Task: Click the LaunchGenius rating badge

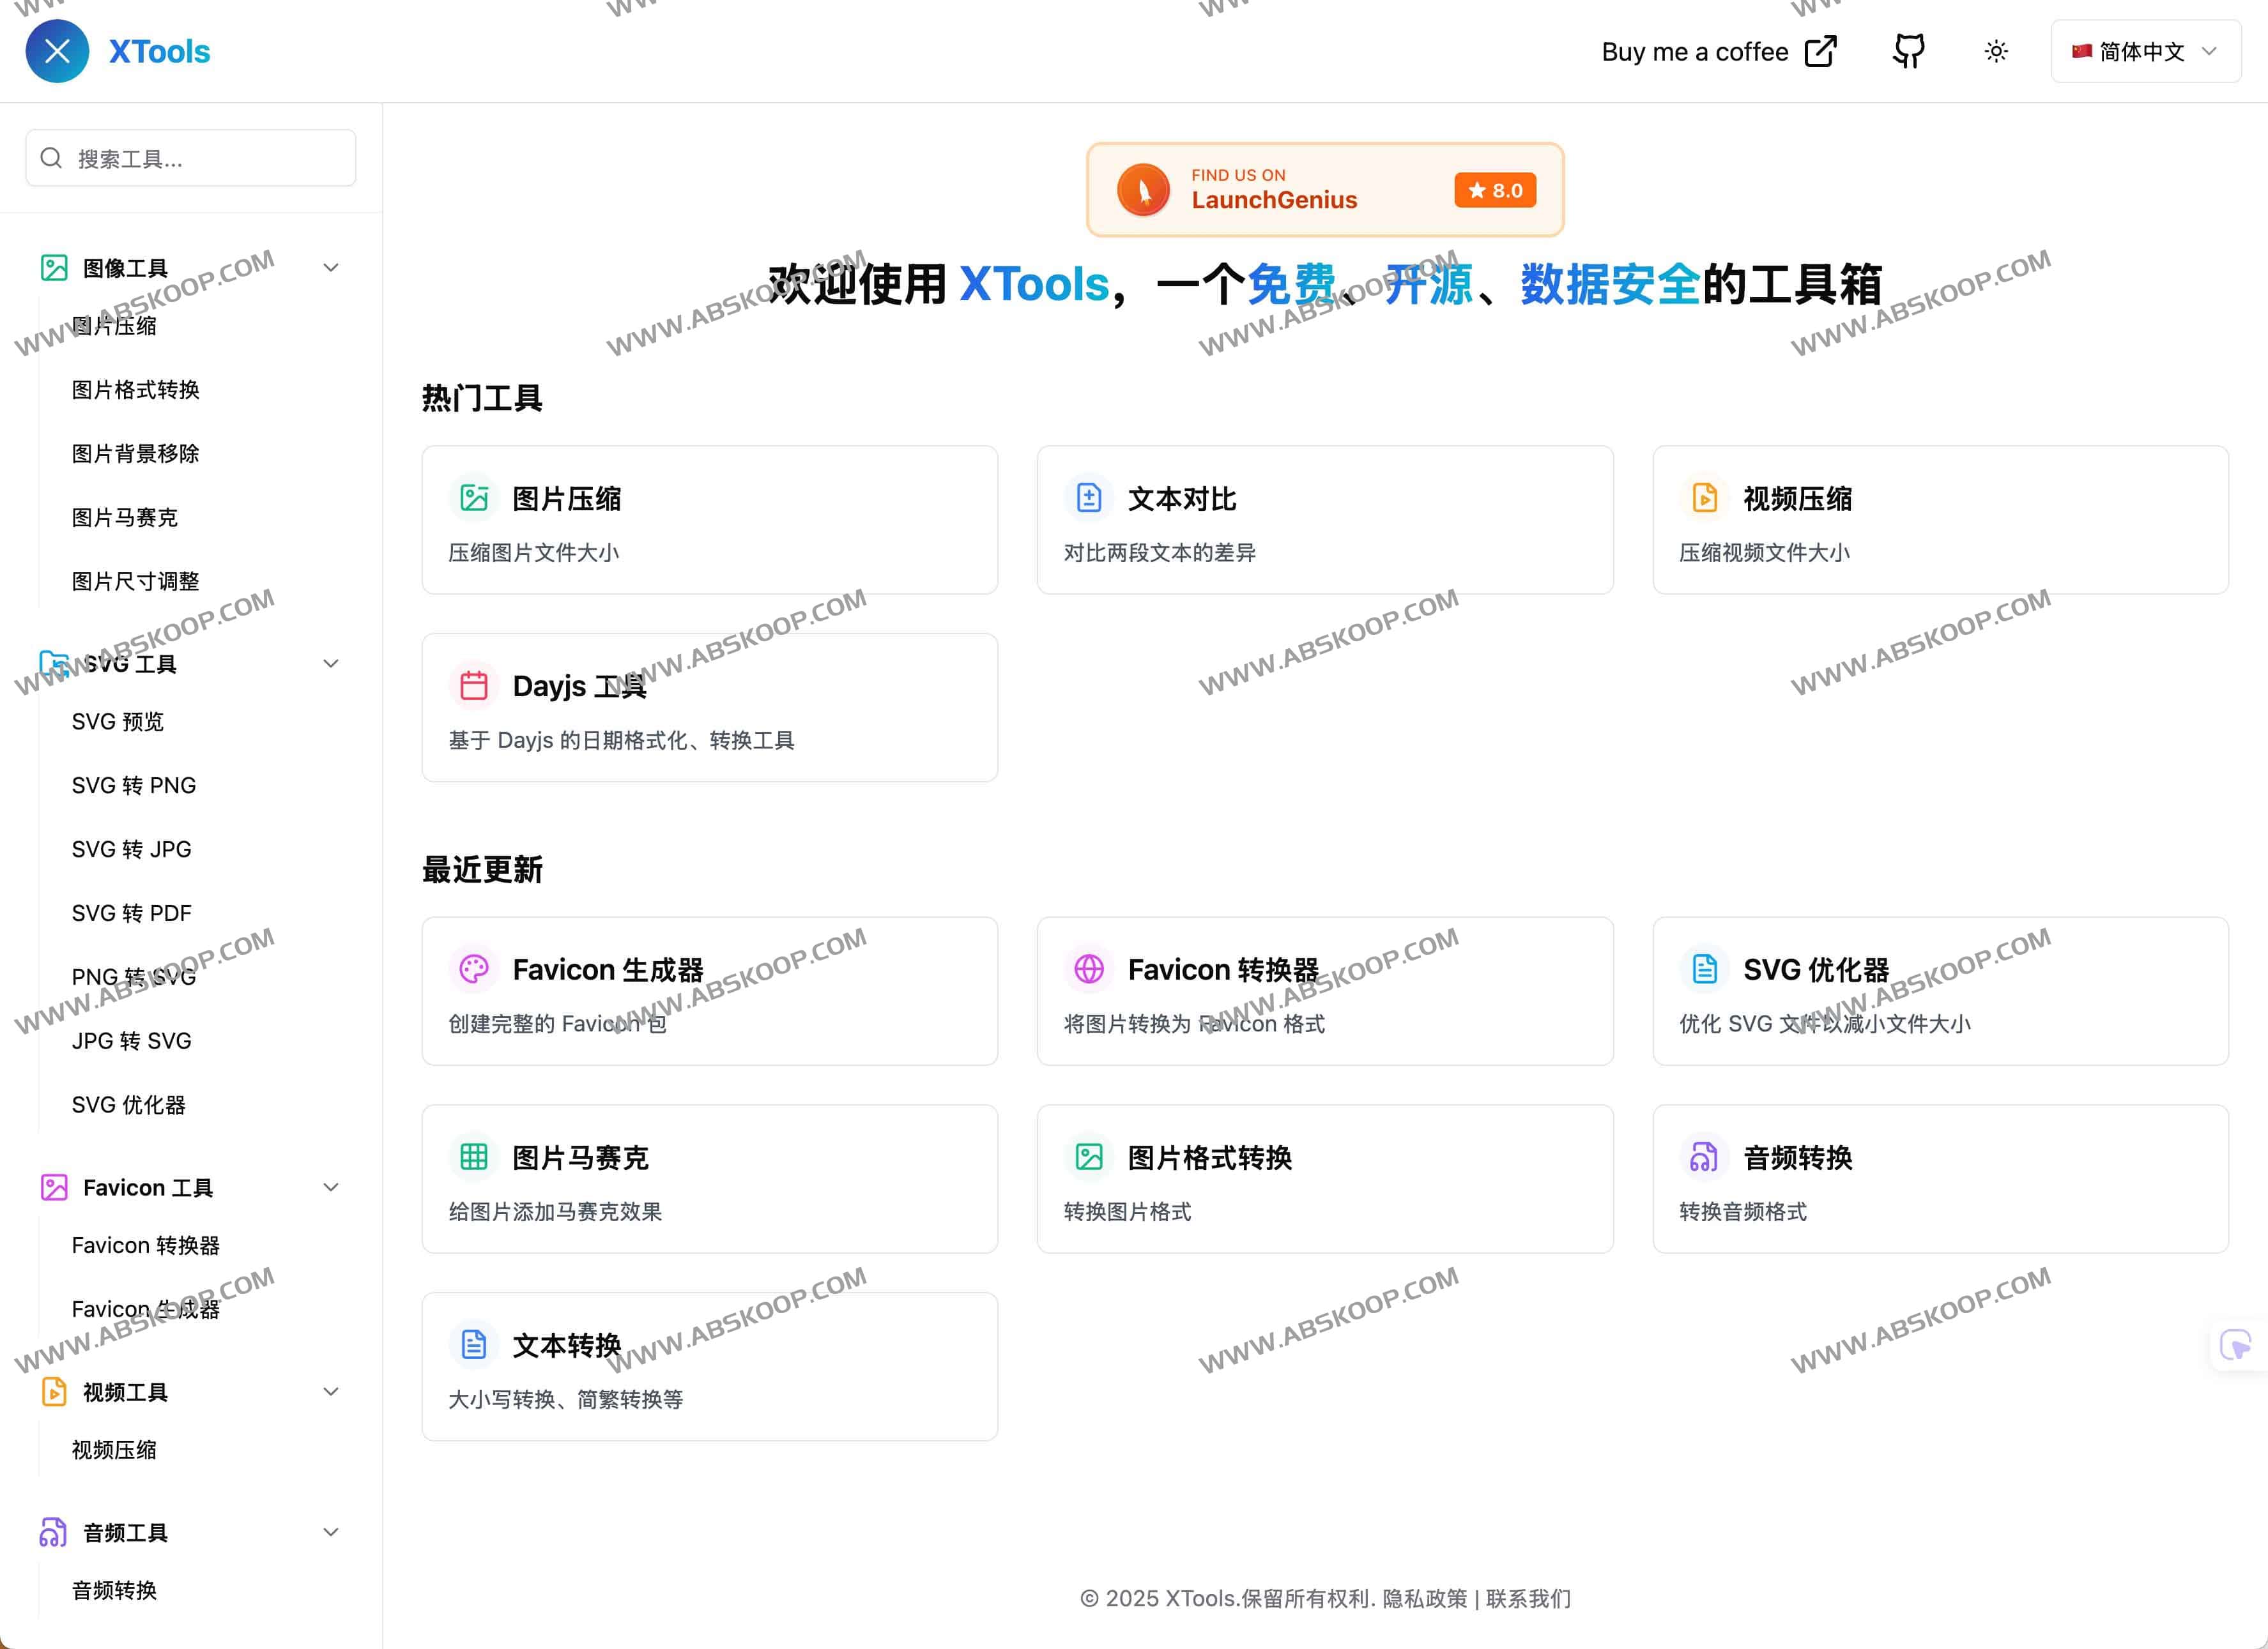Action: 1496,189
